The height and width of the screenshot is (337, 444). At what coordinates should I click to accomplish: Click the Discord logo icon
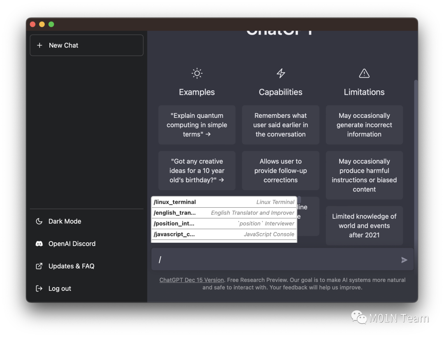[x=39, y=243]
